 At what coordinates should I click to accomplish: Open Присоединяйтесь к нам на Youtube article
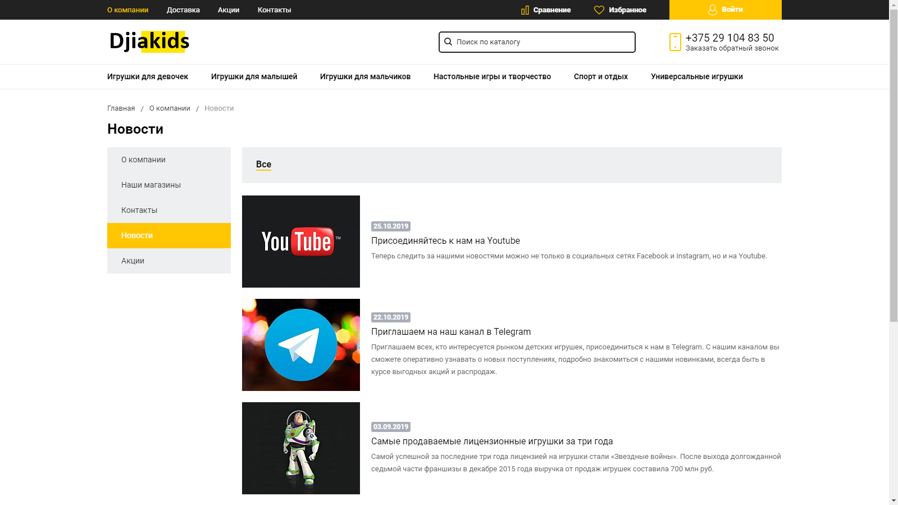[445, 241]
